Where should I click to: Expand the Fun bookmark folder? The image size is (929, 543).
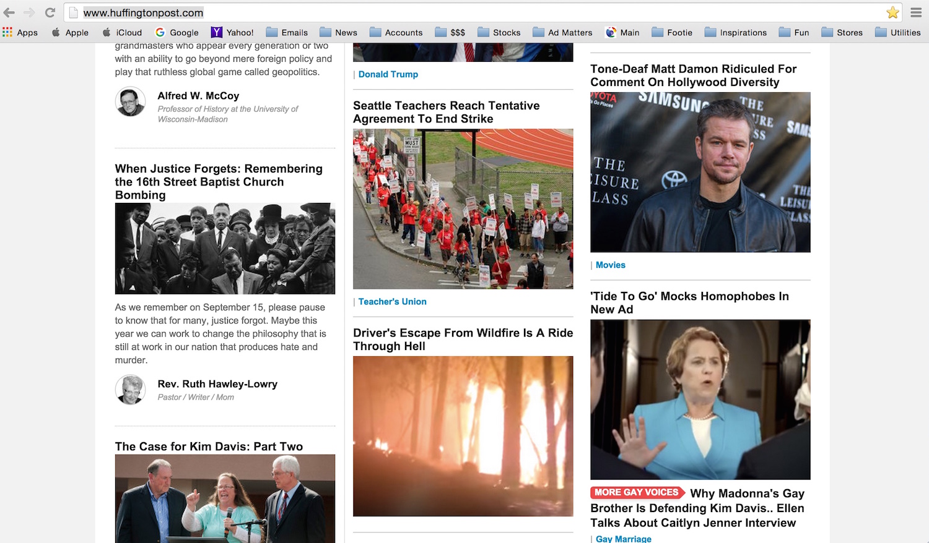(794, 32)
